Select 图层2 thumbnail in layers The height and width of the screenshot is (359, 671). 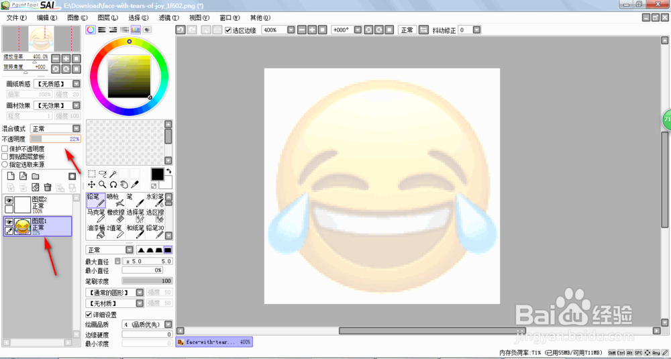pos(22,205)
